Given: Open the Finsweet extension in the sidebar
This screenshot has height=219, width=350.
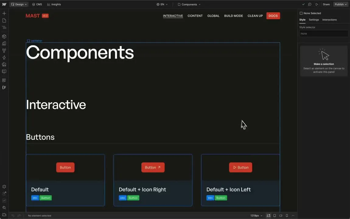Looking at the screenshot, I should pyautogui.click(x=4, y=87).
